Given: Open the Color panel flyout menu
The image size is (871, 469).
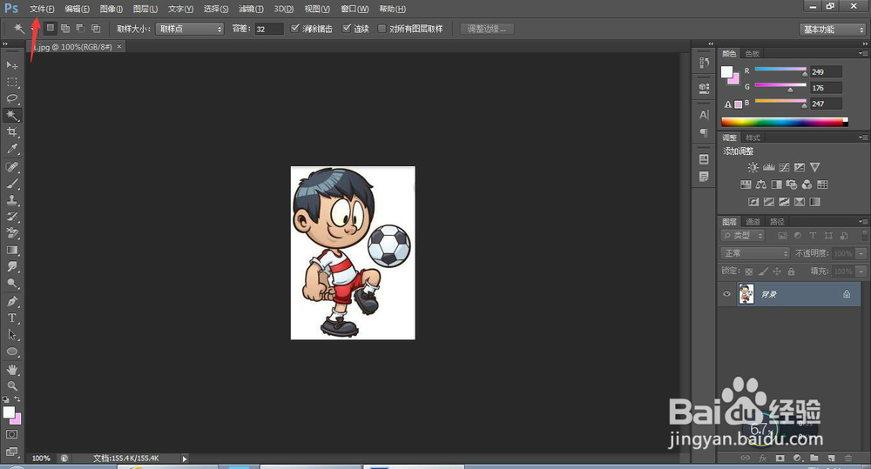Looking at the screenshot, I should pyautogui.click(x=862, y=53).
